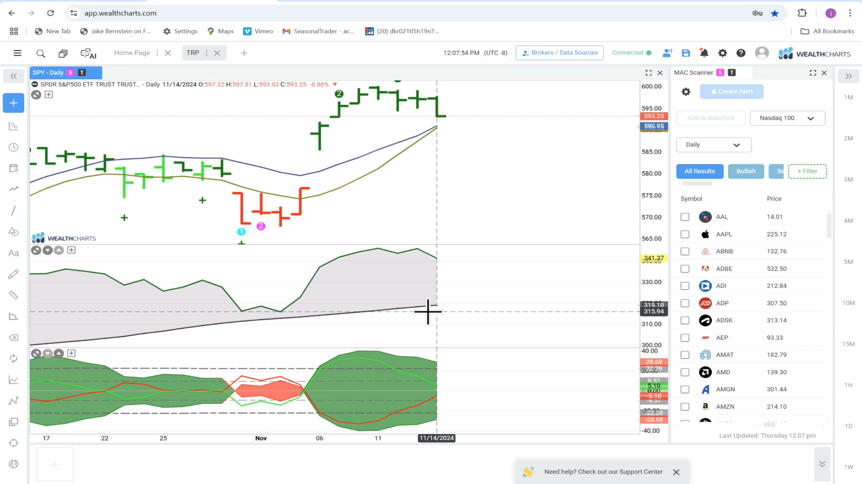Viewport: 862px width, 484px height.
Task: Expand the bottom panel double chevron
Action: click(822, 464)
